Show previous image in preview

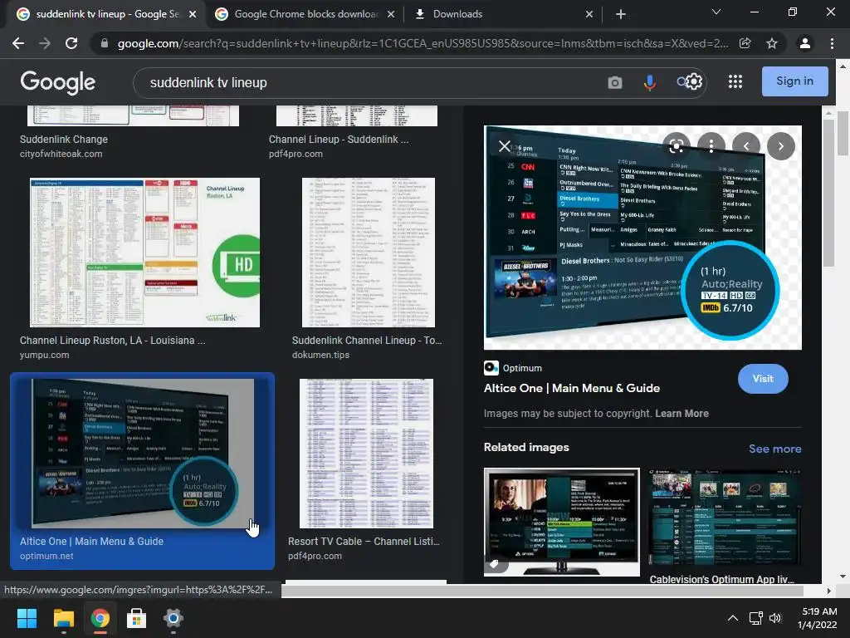746,146
